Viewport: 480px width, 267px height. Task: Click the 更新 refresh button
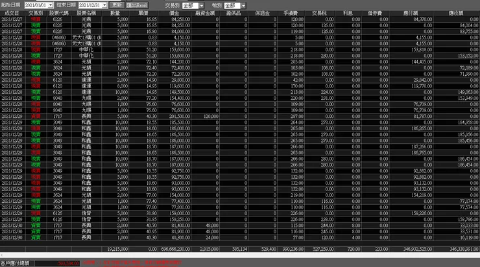click(x=117, y=5)
